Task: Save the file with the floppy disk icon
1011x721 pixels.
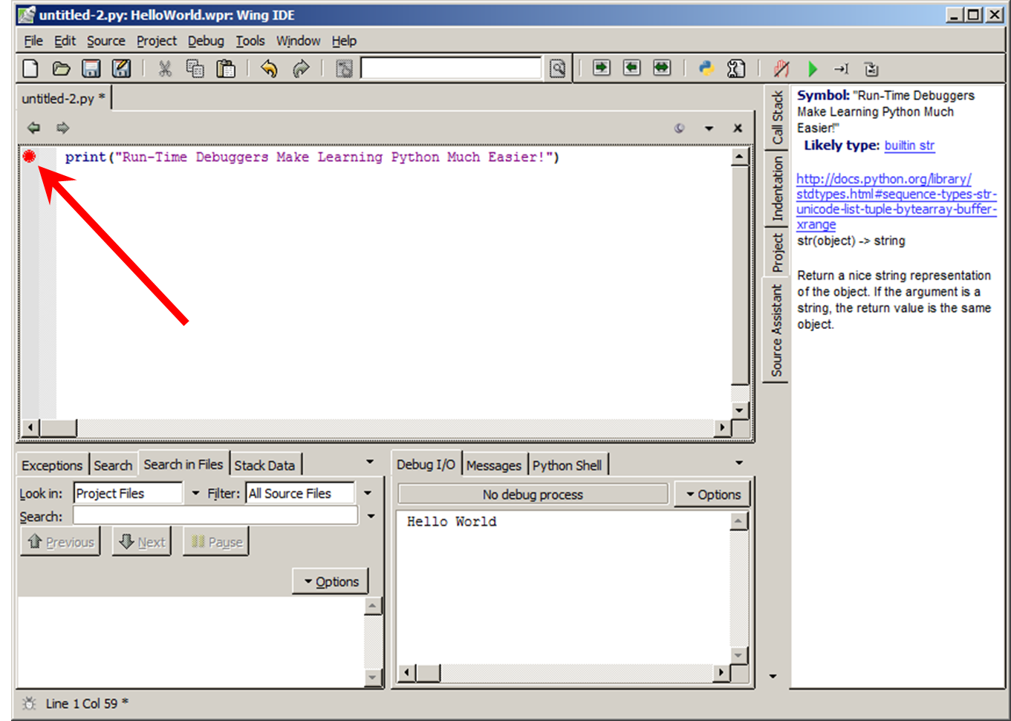Action: (91, 69)
